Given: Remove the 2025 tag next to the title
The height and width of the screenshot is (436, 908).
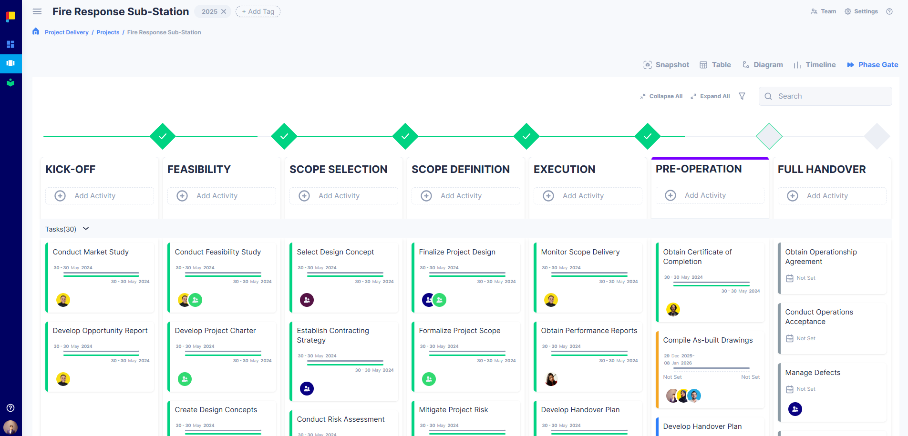Looking at the screenshot, I should tap(223, 11).
